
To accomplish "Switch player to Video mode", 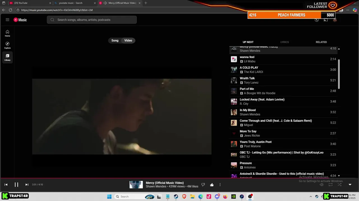I will (x=128, y=40).
